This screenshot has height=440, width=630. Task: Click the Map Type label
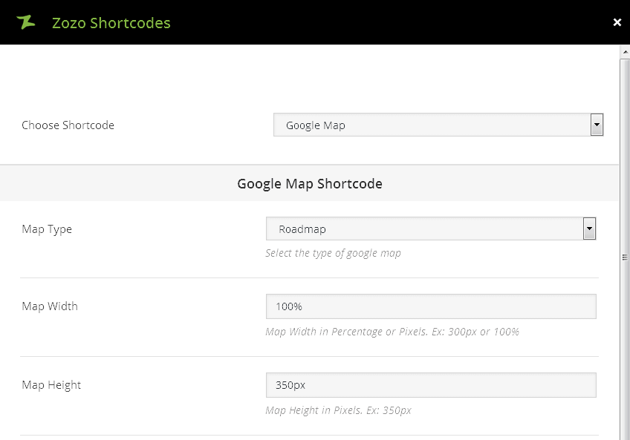pyautogui.click(x=47, y=229)
